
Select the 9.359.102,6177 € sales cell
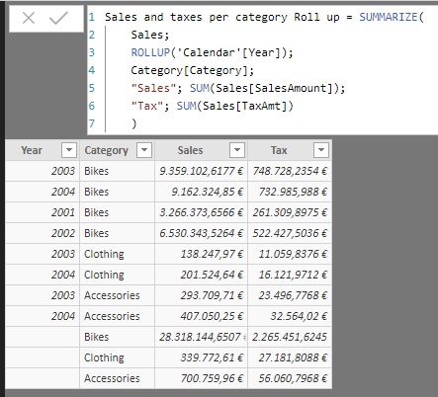click(201, 171)
